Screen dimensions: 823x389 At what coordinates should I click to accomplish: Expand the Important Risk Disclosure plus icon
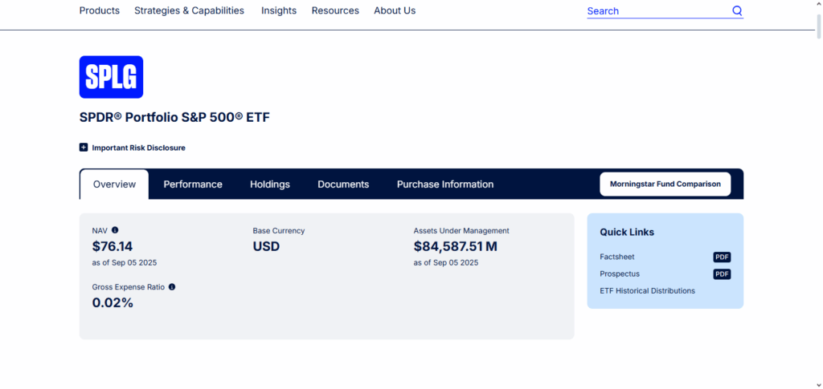[x=84, y=148]
